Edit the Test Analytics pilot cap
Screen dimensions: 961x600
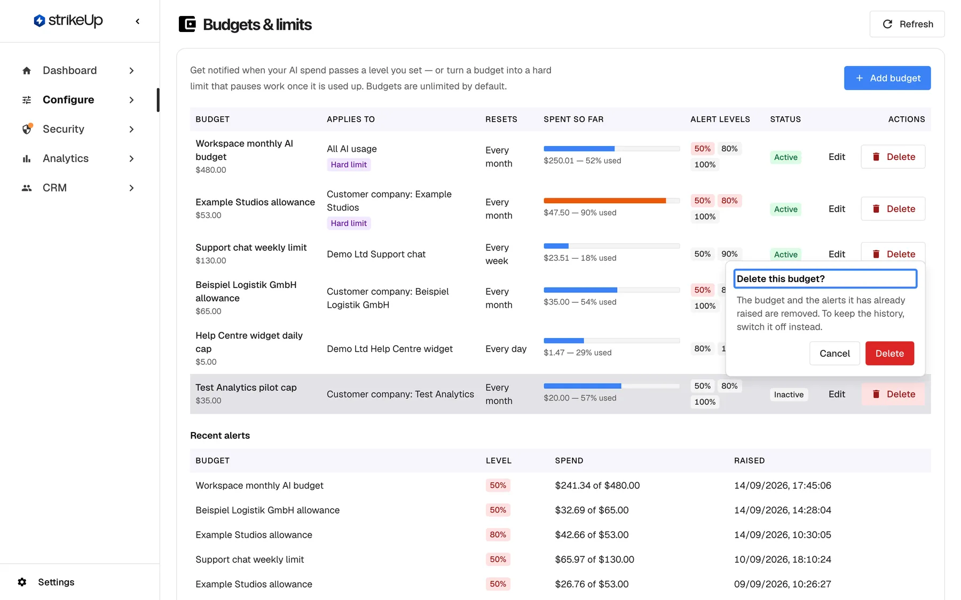click(x=837, y=394)
